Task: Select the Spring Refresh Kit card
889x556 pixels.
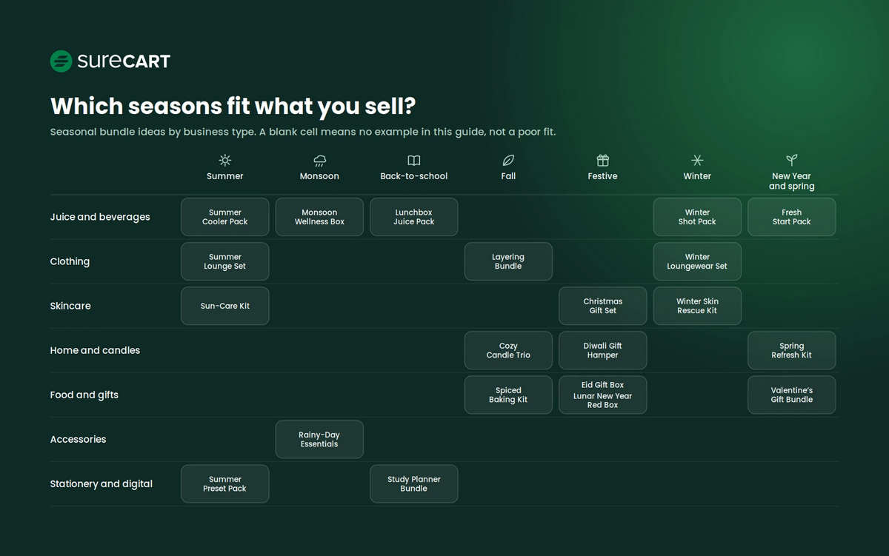Action: pyautogui.click(x=791, y=350)
